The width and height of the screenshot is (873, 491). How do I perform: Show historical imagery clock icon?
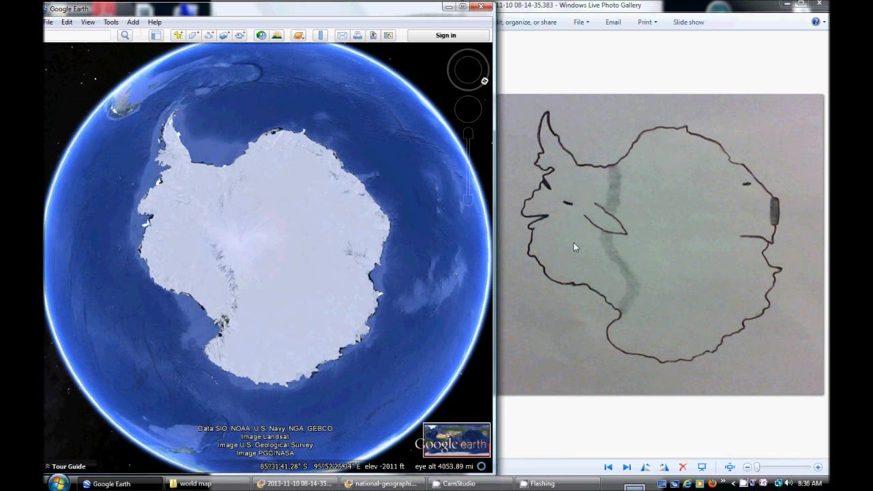[261, 35]
